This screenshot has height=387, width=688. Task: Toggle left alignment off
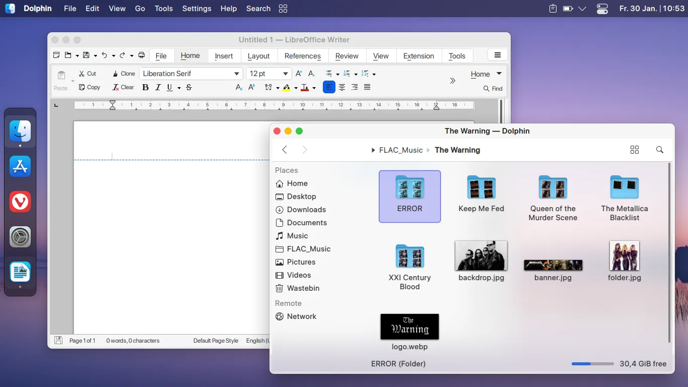pos(329,87)
